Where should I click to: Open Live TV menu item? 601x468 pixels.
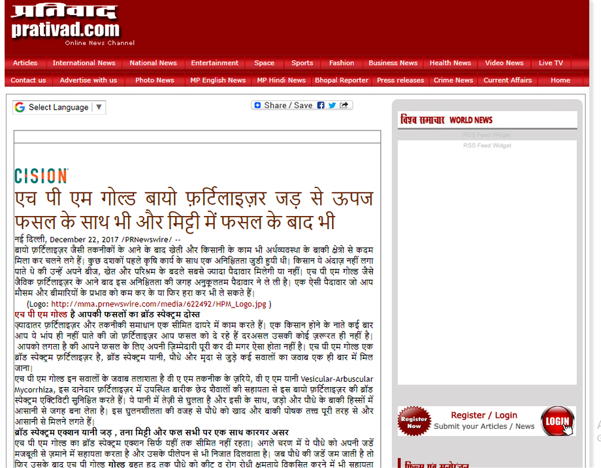pyautogui.click(x=551, y=63)
